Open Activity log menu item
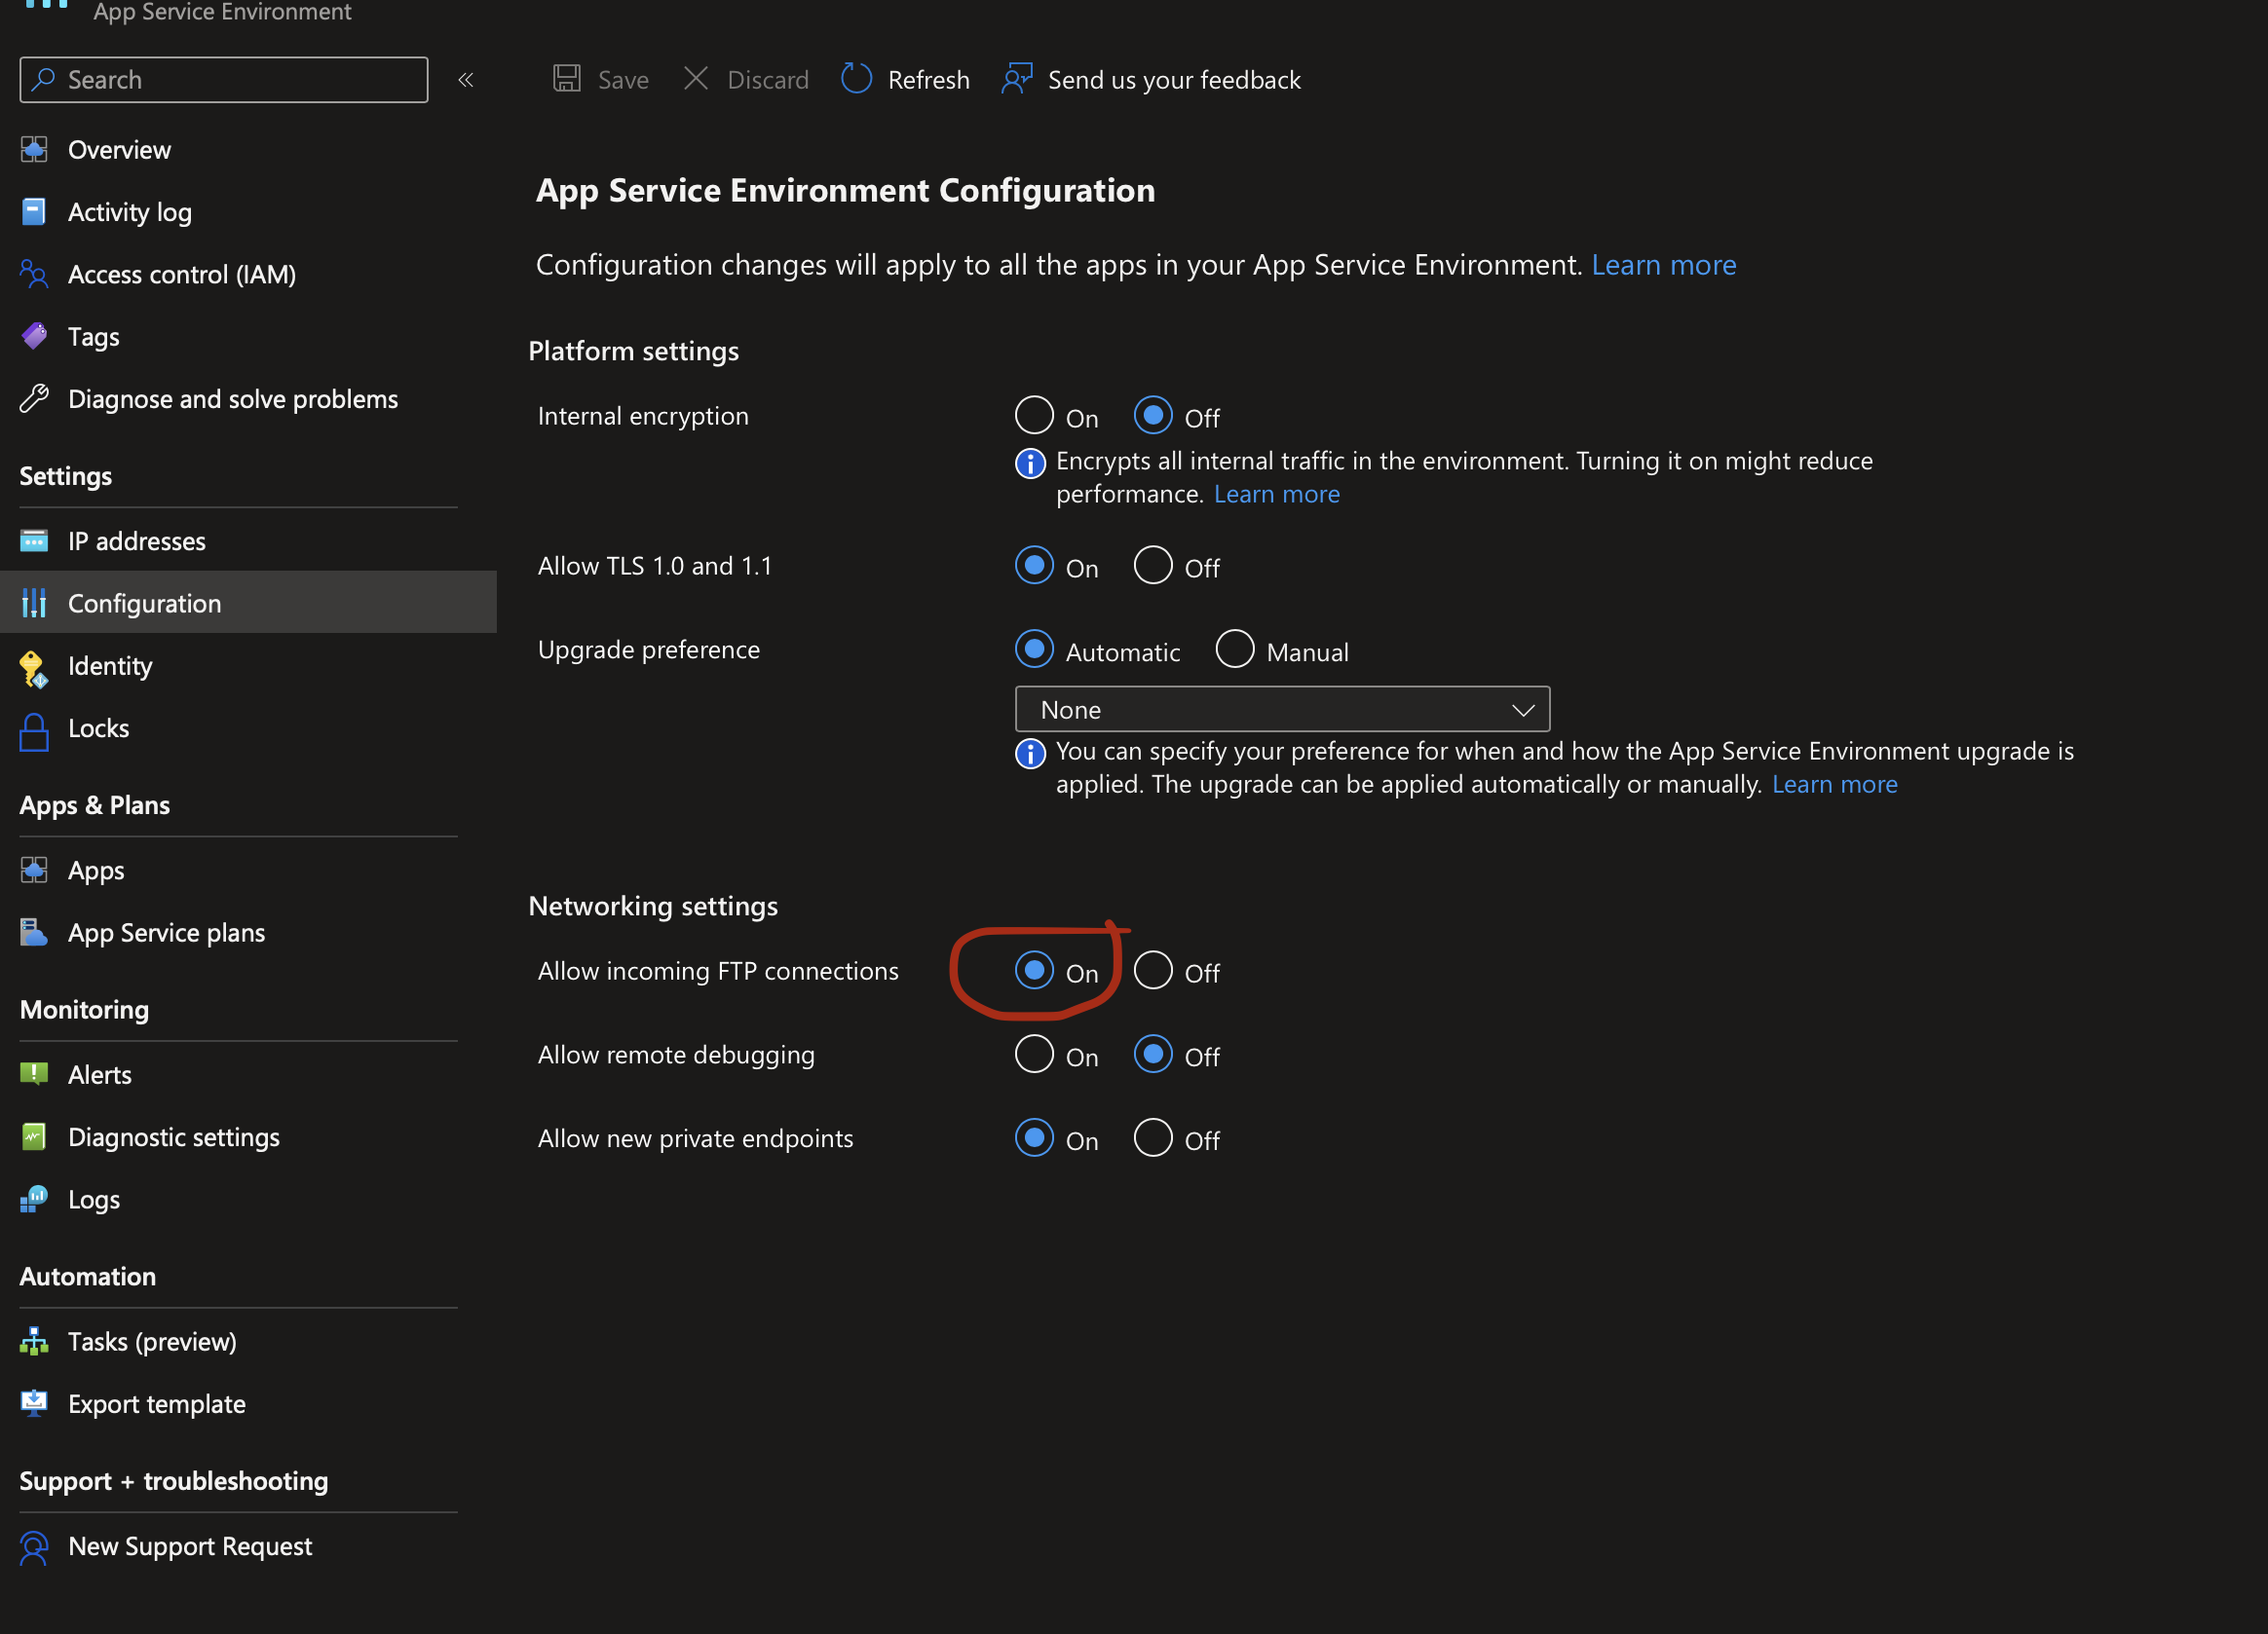This screenshot has height=1634, width=2268. click(x=130, y=212)
